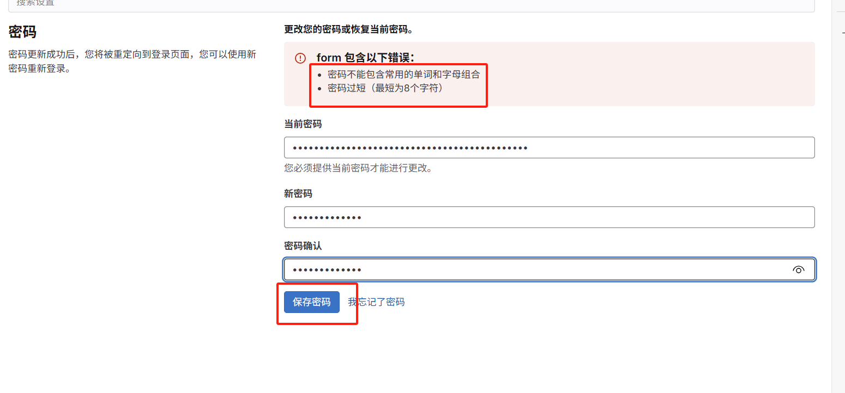845x393 pixels.
Task: Click the vertical scrollbar track on right edge
Action: click(x=838, y=218)
